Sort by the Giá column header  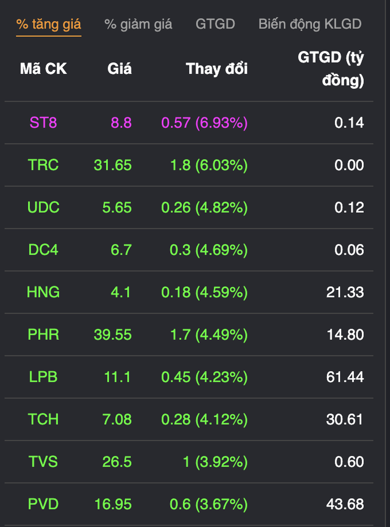tap(120, 69)
